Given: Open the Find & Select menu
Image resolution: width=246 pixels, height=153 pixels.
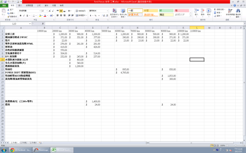Looking at the screenshot, I should (238, 13).
